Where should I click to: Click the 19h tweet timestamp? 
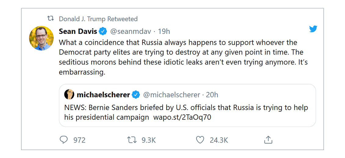point(164,31)
